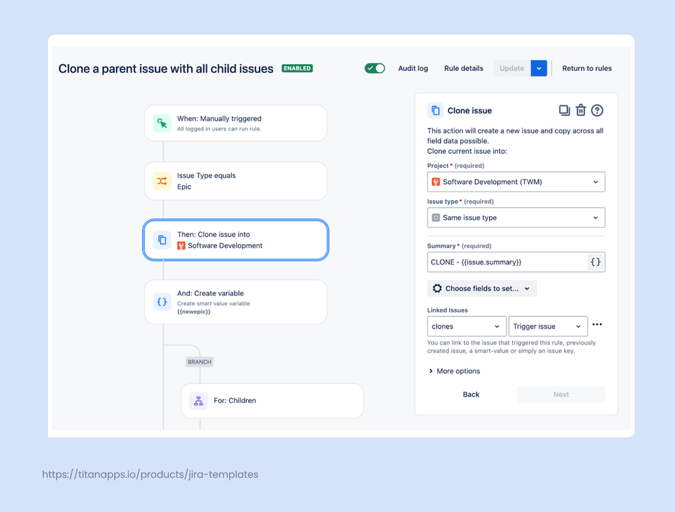
Task: Toggle the rule enabled switch
Action: (x=374, y=68)
